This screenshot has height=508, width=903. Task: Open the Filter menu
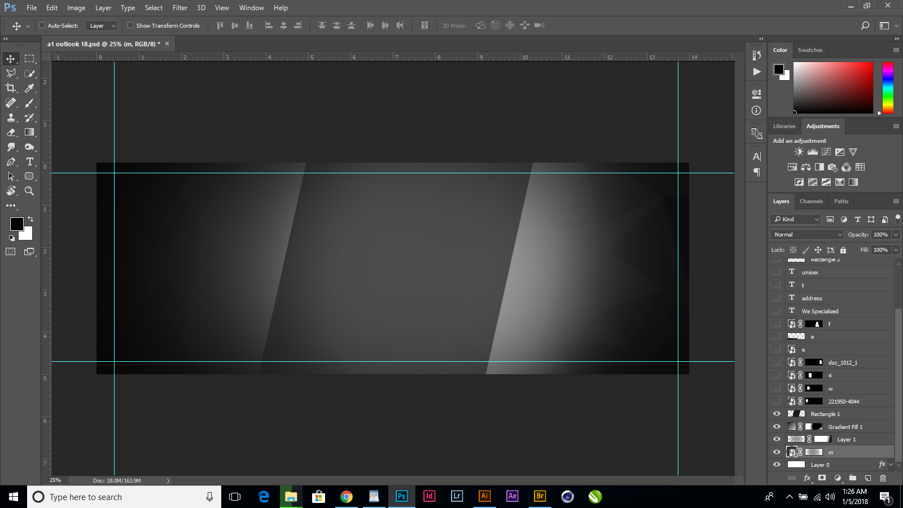(x=179, y=7)
